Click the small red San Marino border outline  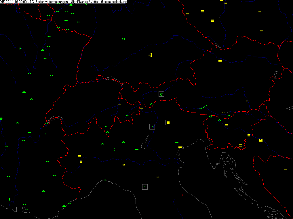point(182,195)
